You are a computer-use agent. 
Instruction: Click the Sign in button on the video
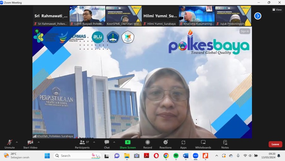click(x=245, y=31)
